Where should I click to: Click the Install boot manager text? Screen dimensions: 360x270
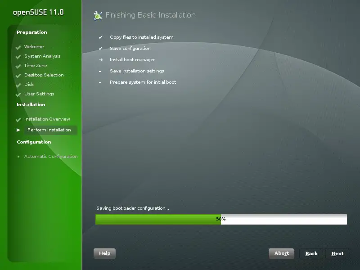click(132, 60)
